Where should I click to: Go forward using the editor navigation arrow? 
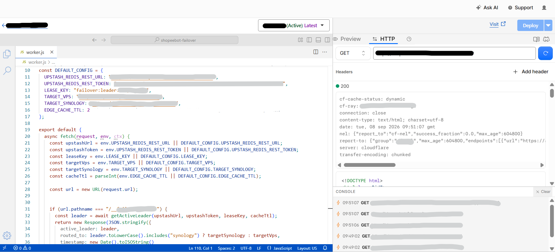pyautogui.click(x=104, y=40)
